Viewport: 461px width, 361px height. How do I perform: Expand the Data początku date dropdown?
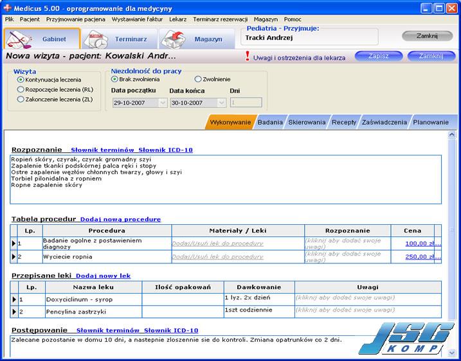pyautogui.click(x=163, y=103)
